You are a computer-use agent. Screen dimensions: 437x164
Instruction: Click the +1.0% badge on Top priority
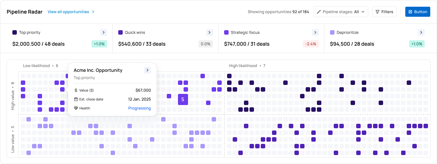[x=99, y=44]
